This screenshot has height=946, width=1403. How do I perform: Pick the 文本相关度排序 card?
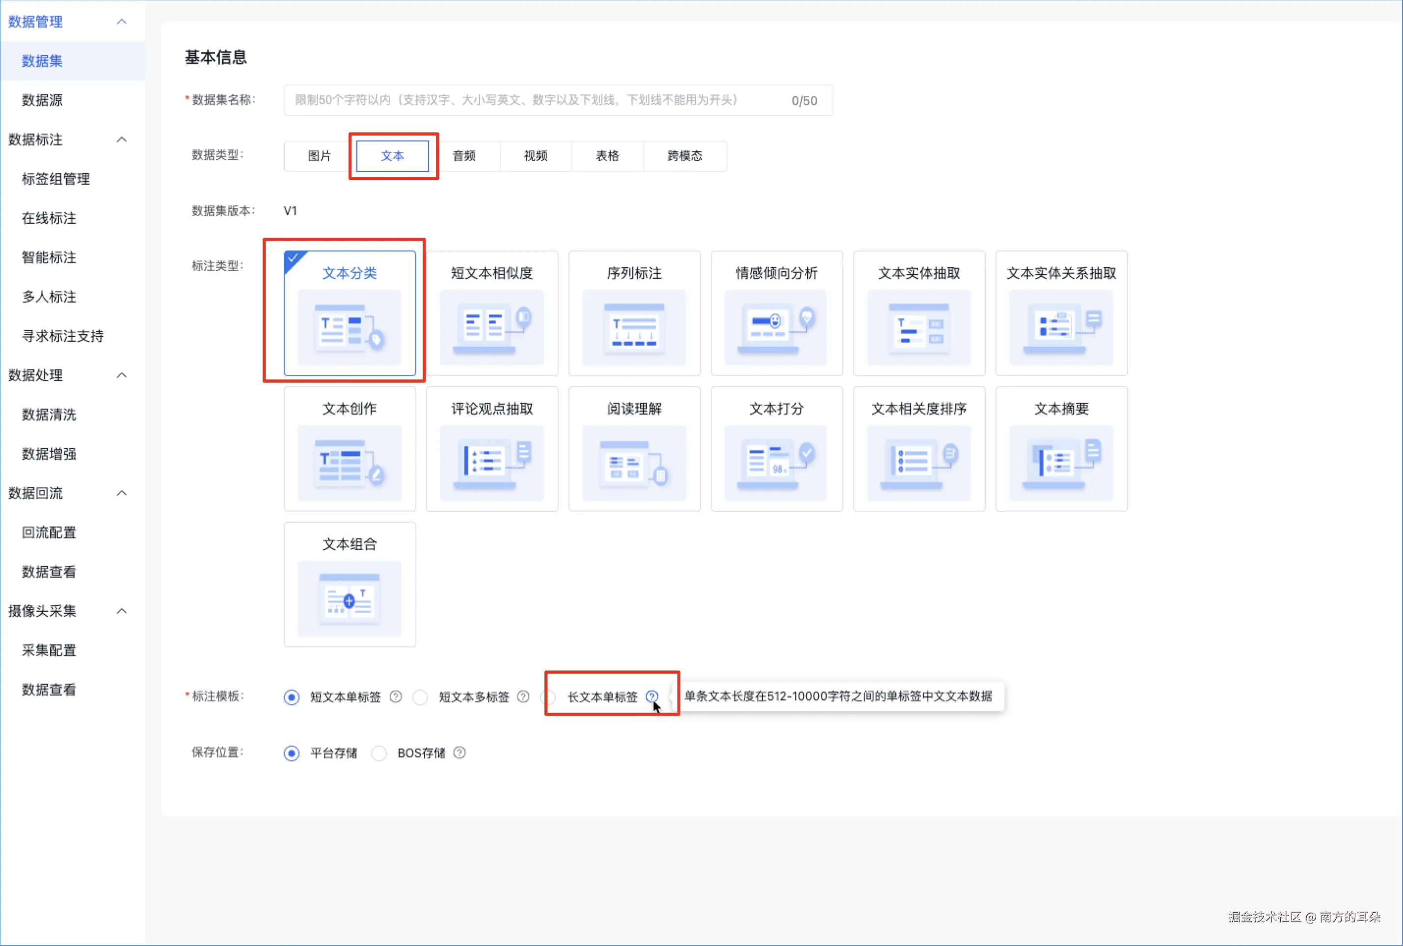click(919, 449)
